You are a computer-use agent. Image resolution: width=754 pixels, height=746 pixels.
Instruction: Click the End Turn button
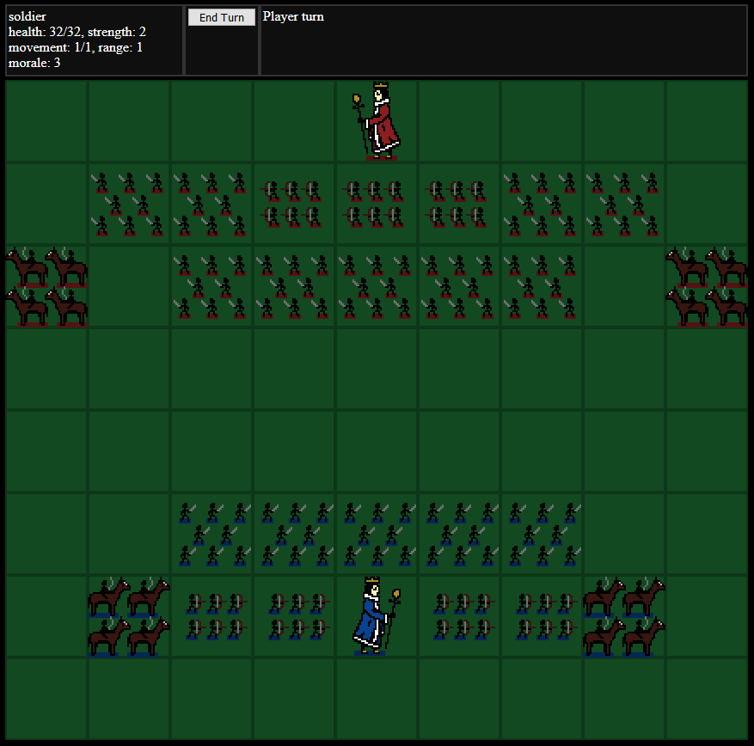click(221, 17)
